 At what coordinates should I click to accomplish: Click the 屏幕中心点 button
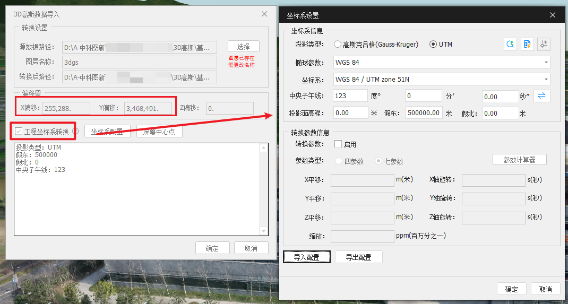pos(159,132)
